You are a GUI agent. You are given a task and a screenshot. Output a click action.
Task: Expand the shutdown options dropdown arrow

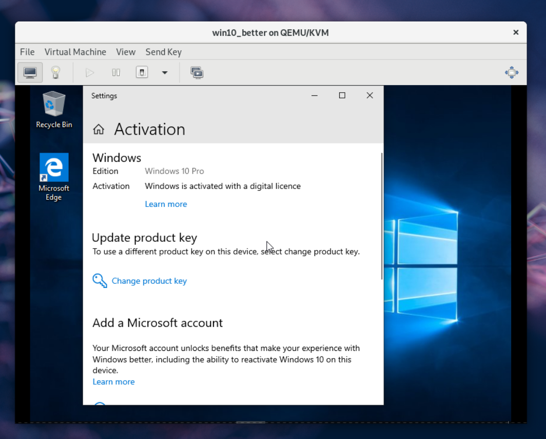165,73
